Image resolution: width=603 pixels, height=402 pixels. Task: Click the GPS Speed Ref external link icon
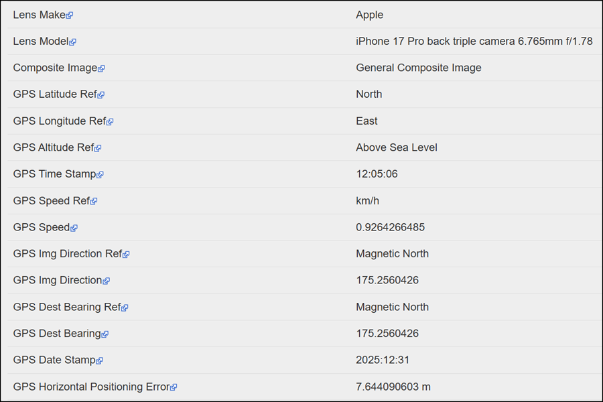click(x=94, y=200)
